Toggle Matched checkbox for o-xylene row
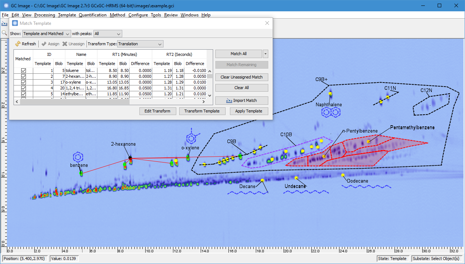The width and height of the screenshot is (465, 264). point(23,82)
